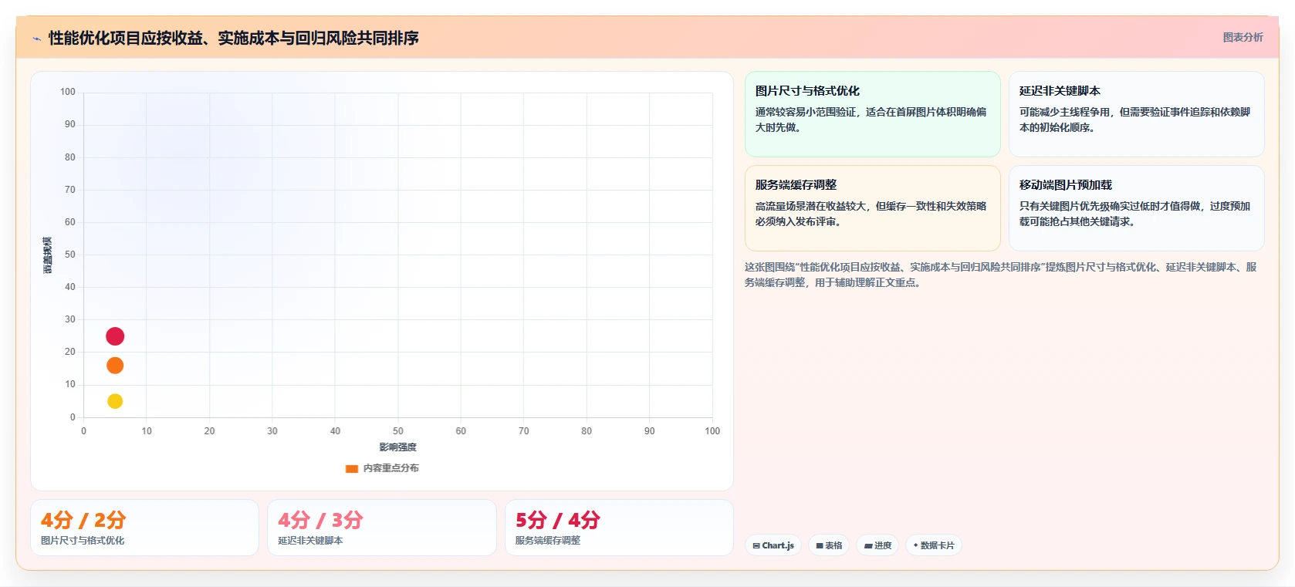Click the 延迟非关键脚本 label under 4分 / 3分
The height and width of the screenshot is (587, 1295).
click(x=310, y=541)
